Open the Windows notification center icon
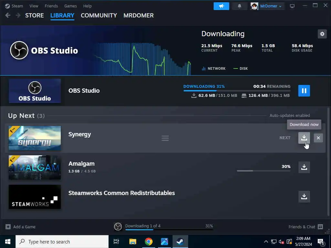331x248 pixels. tap(320, 242)
